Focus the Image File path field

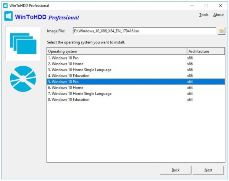tap(144, 31)
